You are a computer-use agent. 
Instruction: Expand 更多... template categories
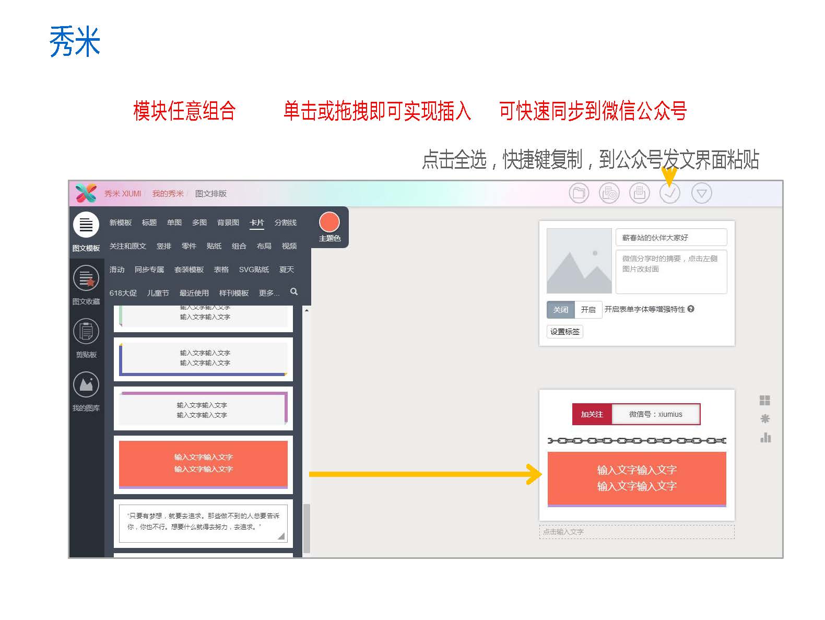[x=269, y=293]
